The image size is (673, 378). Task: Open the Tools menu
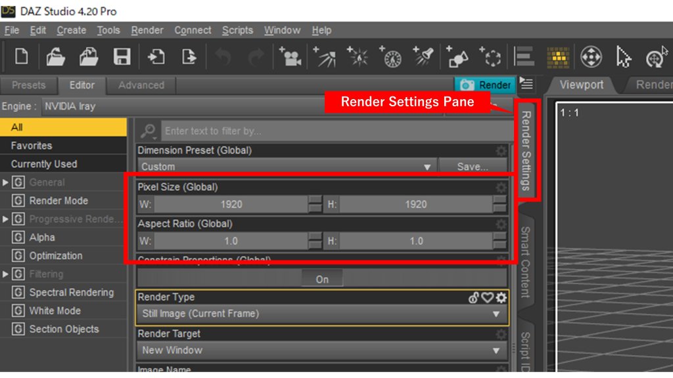coord(108,30)
